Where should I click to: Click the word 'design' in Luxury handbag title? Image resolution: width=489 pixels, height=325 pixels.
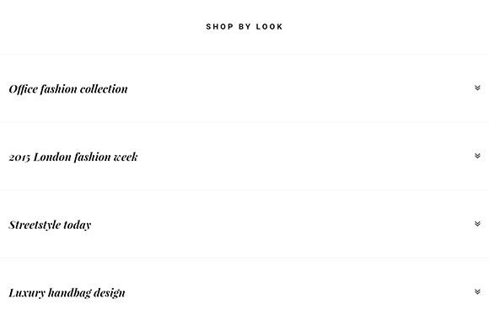(x=109, y=293)
